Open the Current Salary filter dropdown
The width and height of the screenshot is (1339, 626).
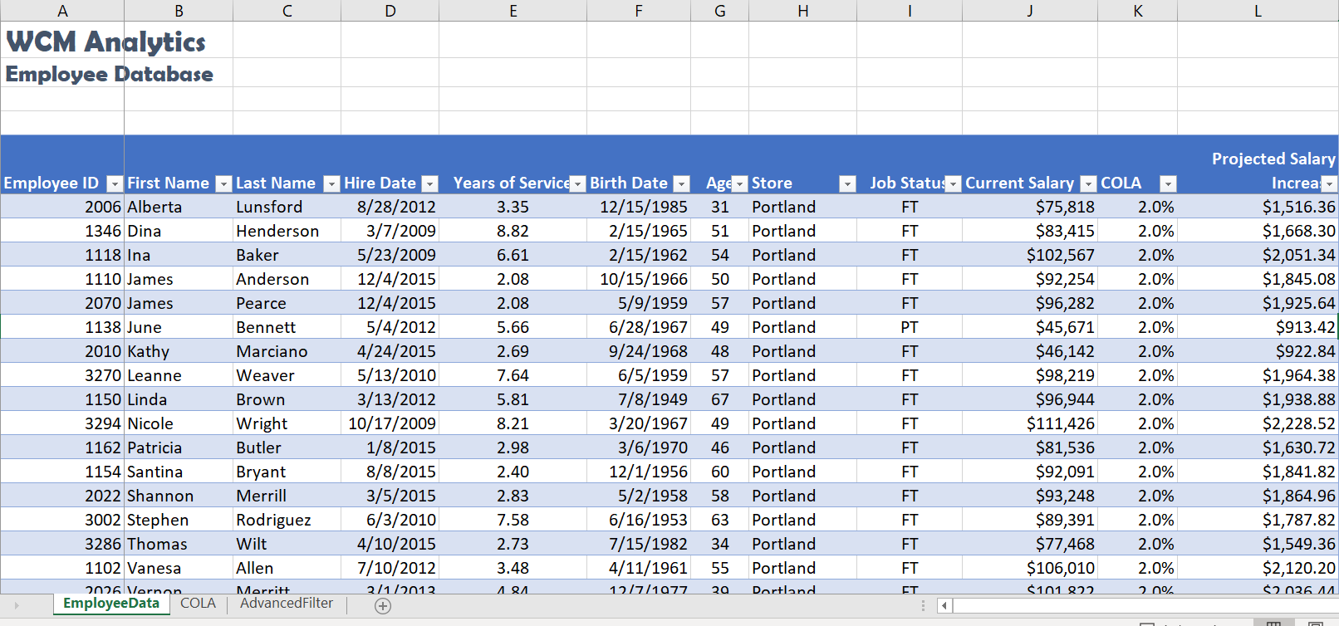pos(1088,184)
